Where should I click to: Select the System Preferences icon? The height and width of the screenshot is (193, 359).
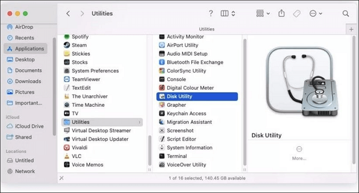tap(67, 71)
